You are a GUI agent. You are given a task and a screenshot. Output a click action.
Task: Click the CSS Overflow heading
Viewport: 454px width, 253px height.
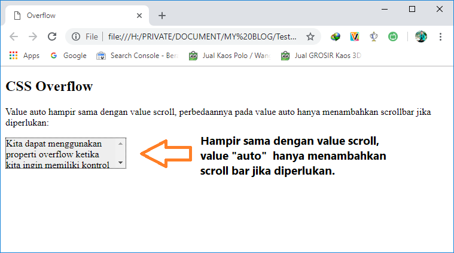pyautogui.click(x=49, y=86)
